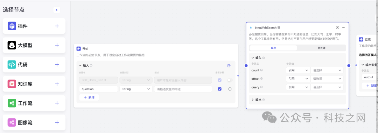
Task: Click the 代码 code brackets icon
Action: click(12, 64)
